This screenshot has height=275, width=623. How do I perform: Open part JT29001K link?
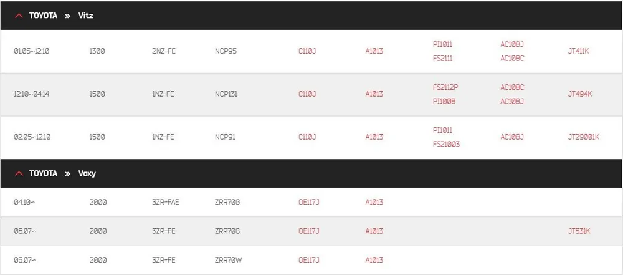[584, 137]
